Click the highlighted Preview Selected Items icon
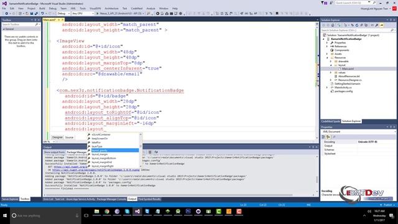 point(382,25)
